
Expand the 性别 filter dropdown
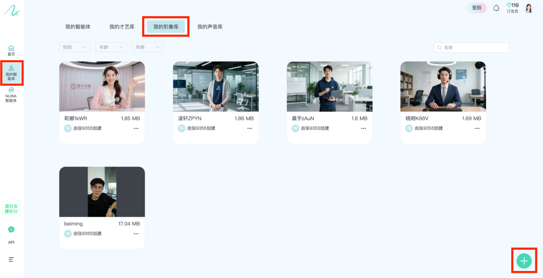74,47
